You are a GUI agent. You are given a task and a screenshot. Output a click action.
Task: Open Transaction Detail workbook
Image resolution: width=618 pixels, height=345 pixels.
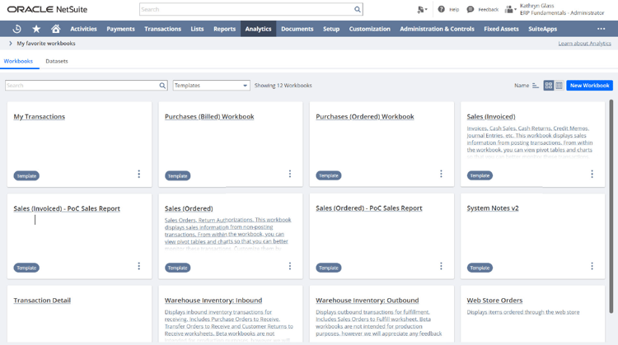[x=42, y=300]
